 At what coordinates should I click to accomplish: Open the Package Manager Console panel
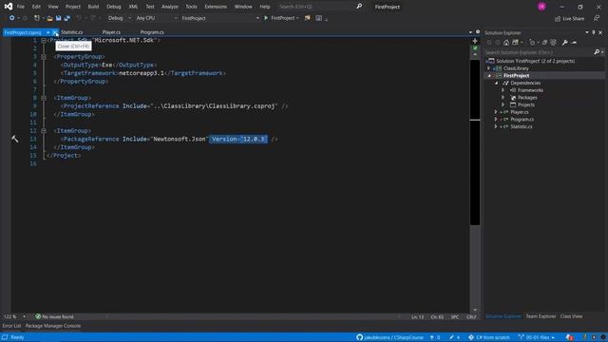pos(53,326)
